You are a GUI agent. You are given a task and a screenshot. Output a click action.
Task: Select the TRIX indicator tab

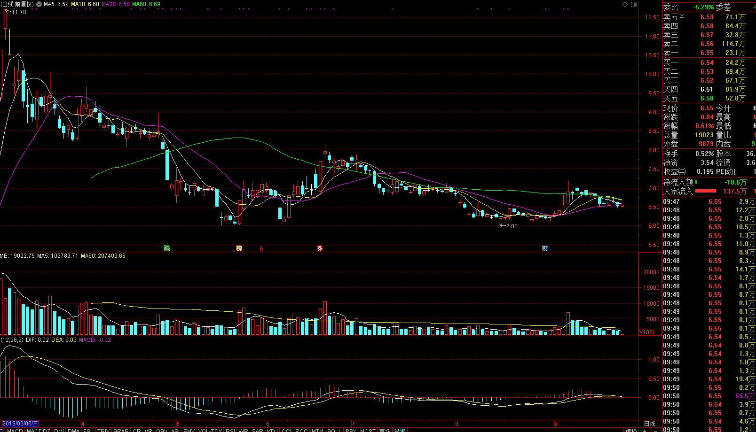point(103,430)
